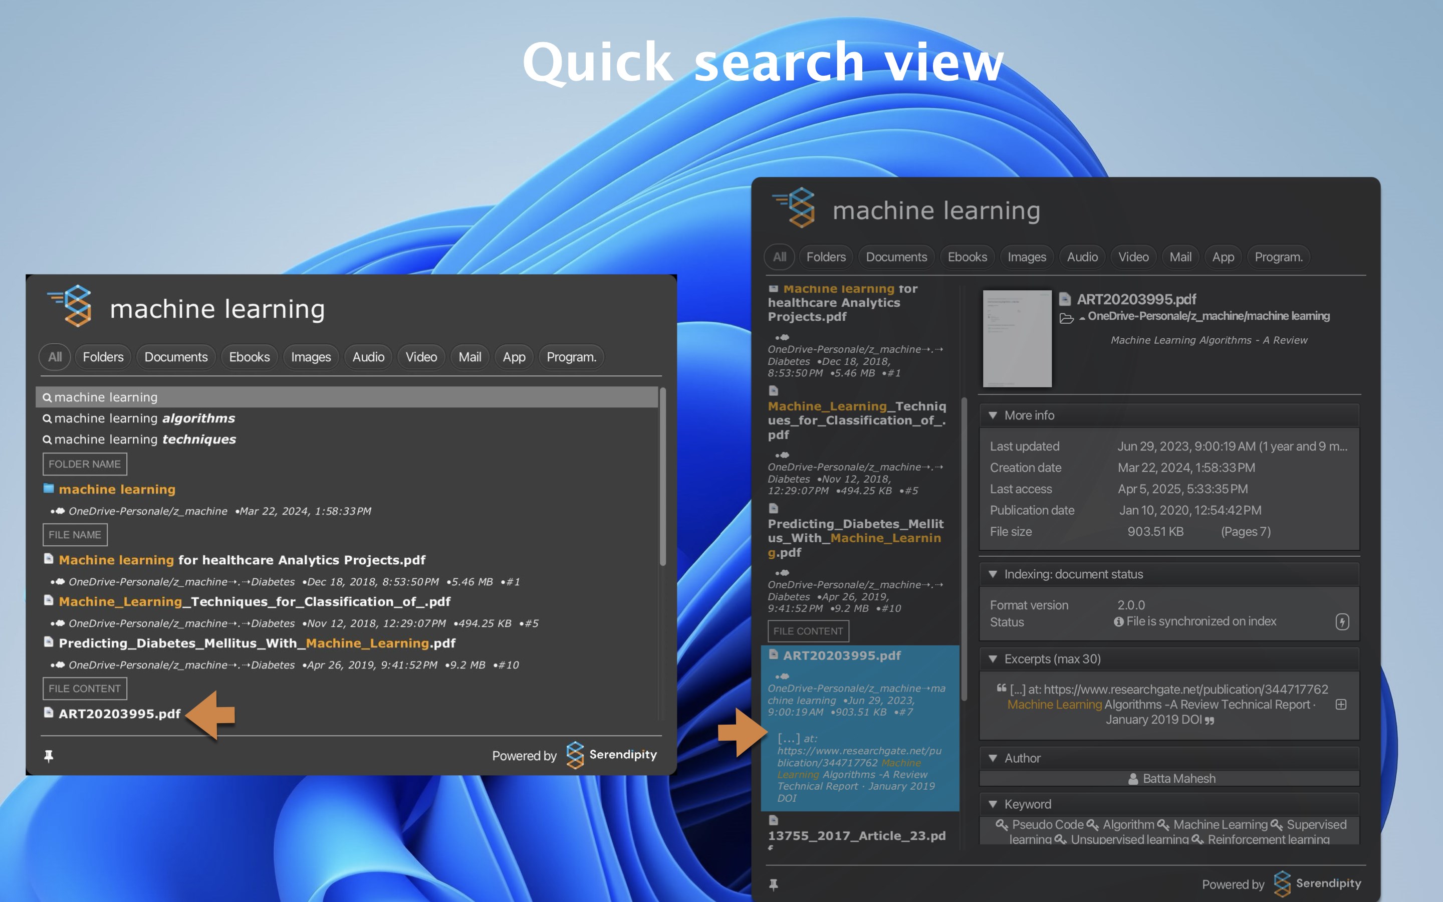This screenshot has height=902, width=1443.
Task: Select the All tab in the compact window
Action: [55, 357]
